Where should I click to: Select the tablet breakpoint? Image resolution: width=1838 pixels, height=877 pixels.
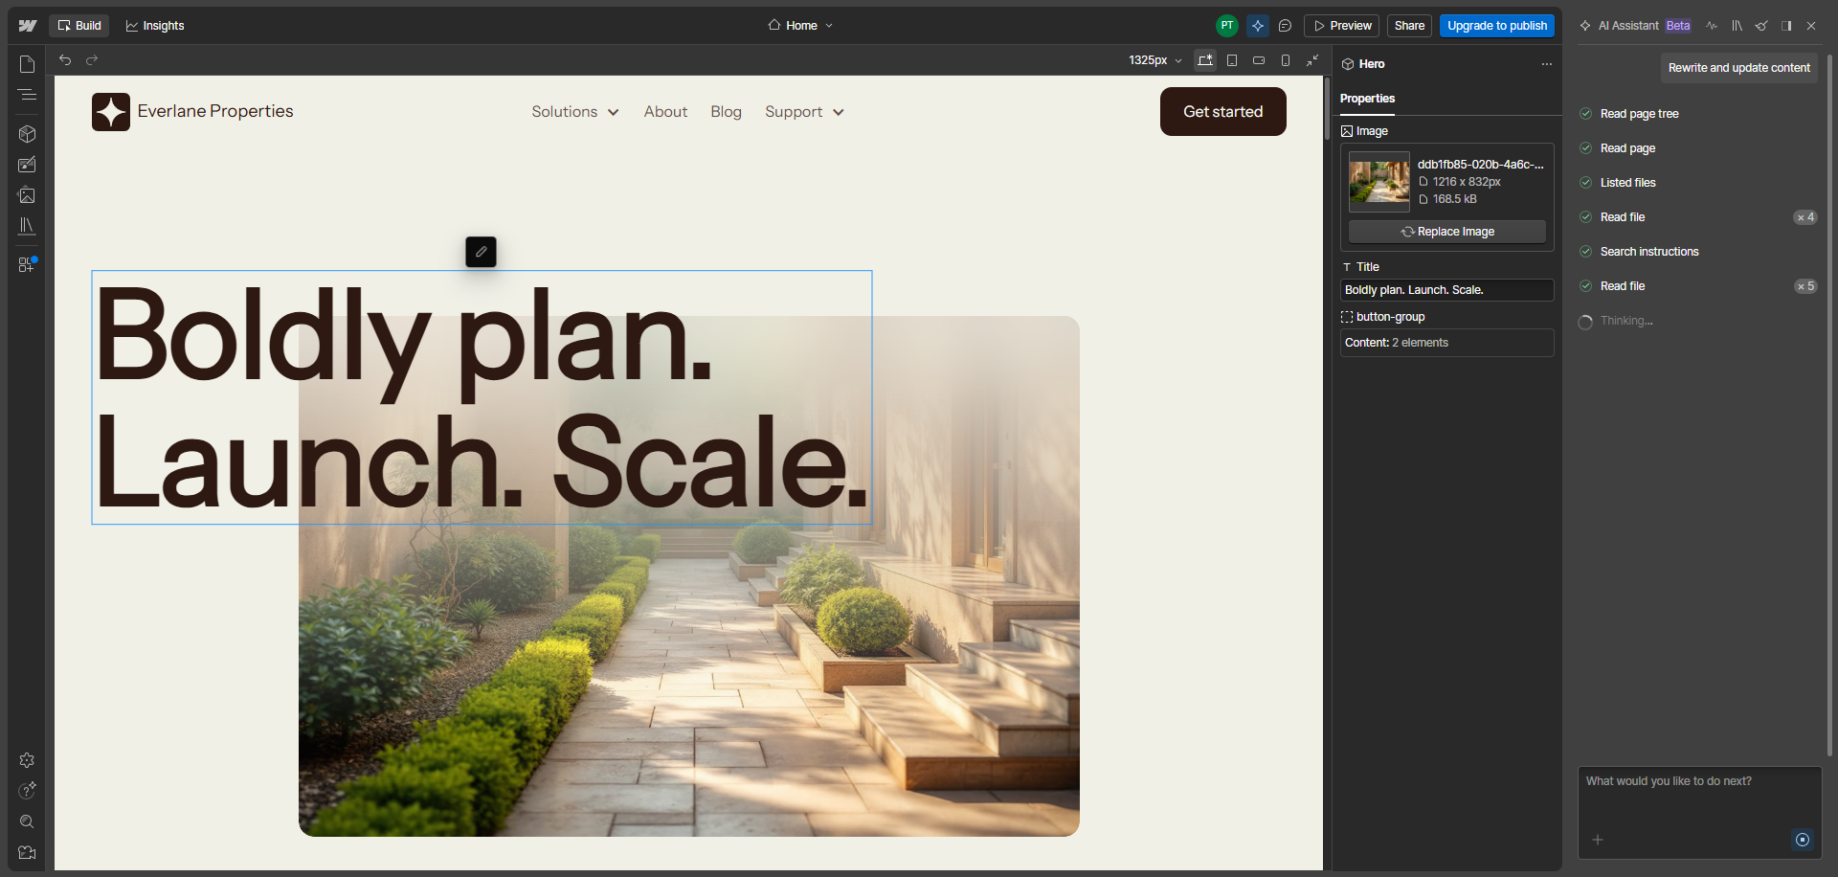pyautogui.click(x=1232, y=60)
